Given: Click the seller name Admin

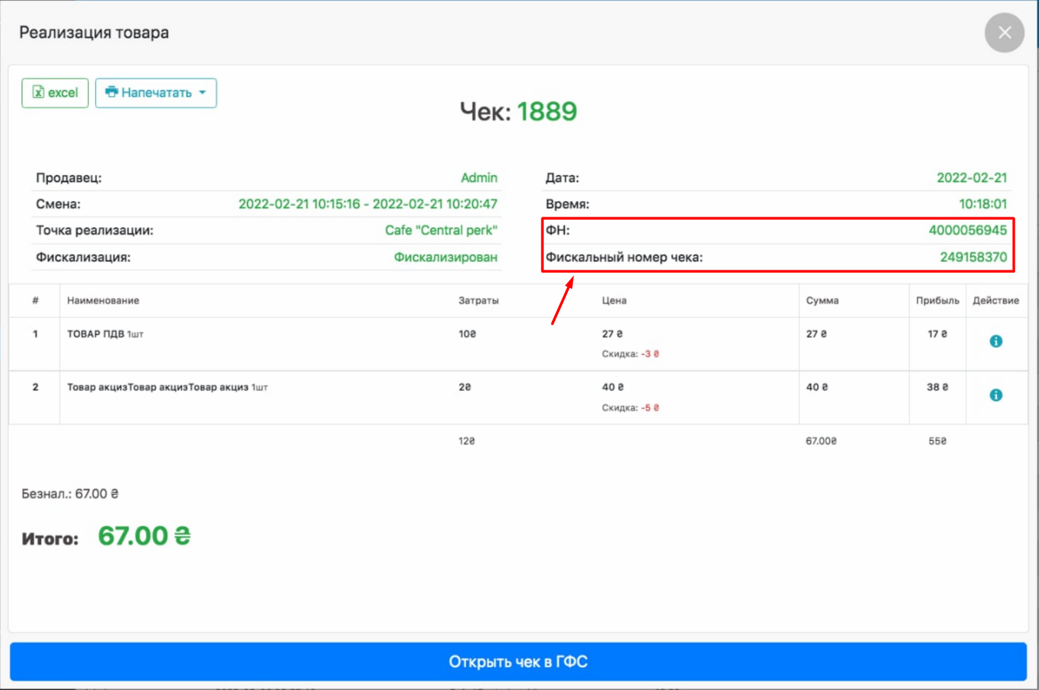Looking at the screenshot, I should click(479, 178).
